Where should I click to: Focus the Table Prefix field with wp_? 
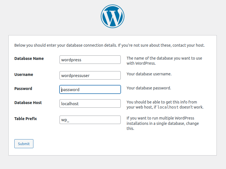click(90, 120)
